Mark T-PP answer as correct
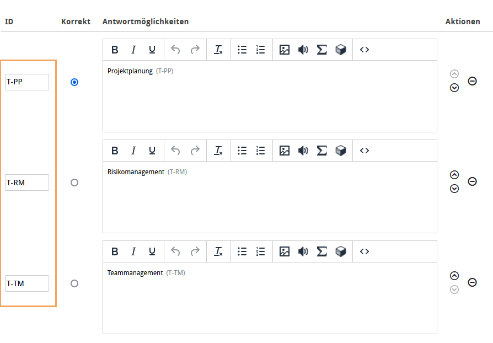493x343 pixels. pyautogui.click(x=74, y=82)
